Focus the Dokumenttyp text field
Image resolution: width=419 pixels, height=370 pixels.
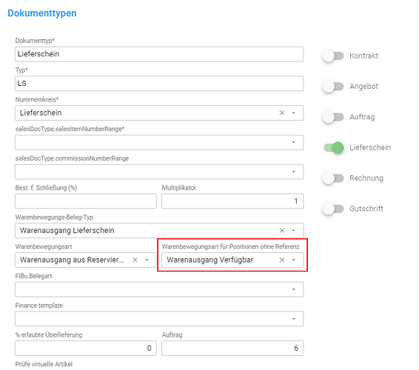[159, 54]
